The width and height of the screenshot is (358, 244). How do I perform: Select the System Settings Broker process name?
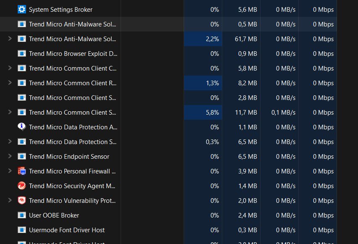coord(61,9)
